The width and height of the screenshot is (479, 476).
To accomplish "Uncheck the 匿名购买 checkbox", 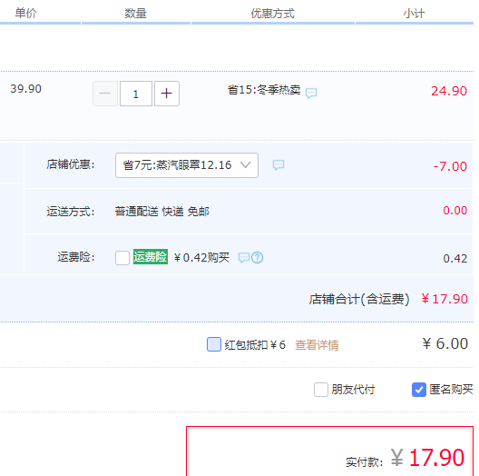I will coord(419,390).
